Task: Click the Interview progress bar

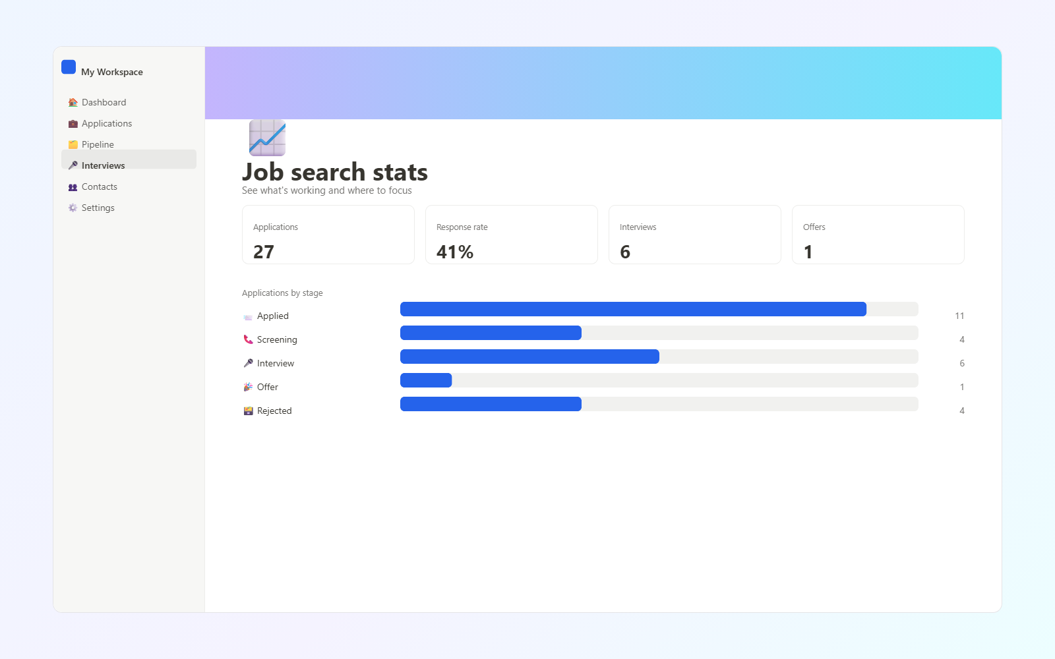Action: [x=659, y=357]
